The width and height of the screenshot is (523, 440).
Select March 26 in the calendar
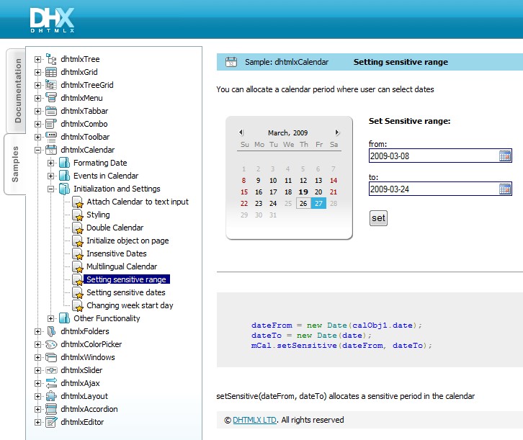pyautogui.click(x=303, y=203)
